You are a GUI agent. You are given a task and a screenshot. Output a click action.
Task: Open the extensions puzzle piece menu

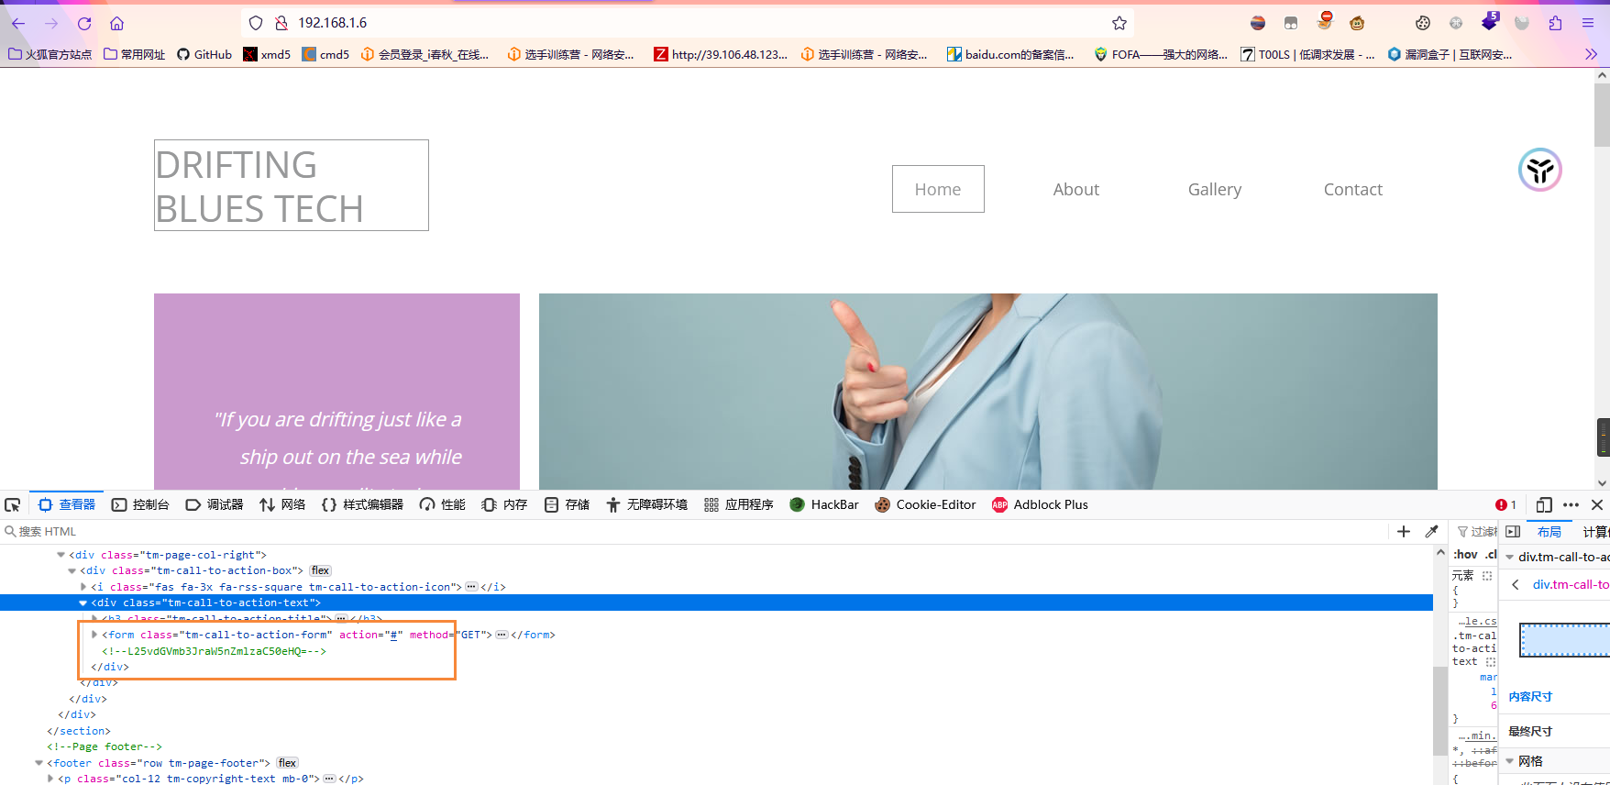coord(1555,23)
